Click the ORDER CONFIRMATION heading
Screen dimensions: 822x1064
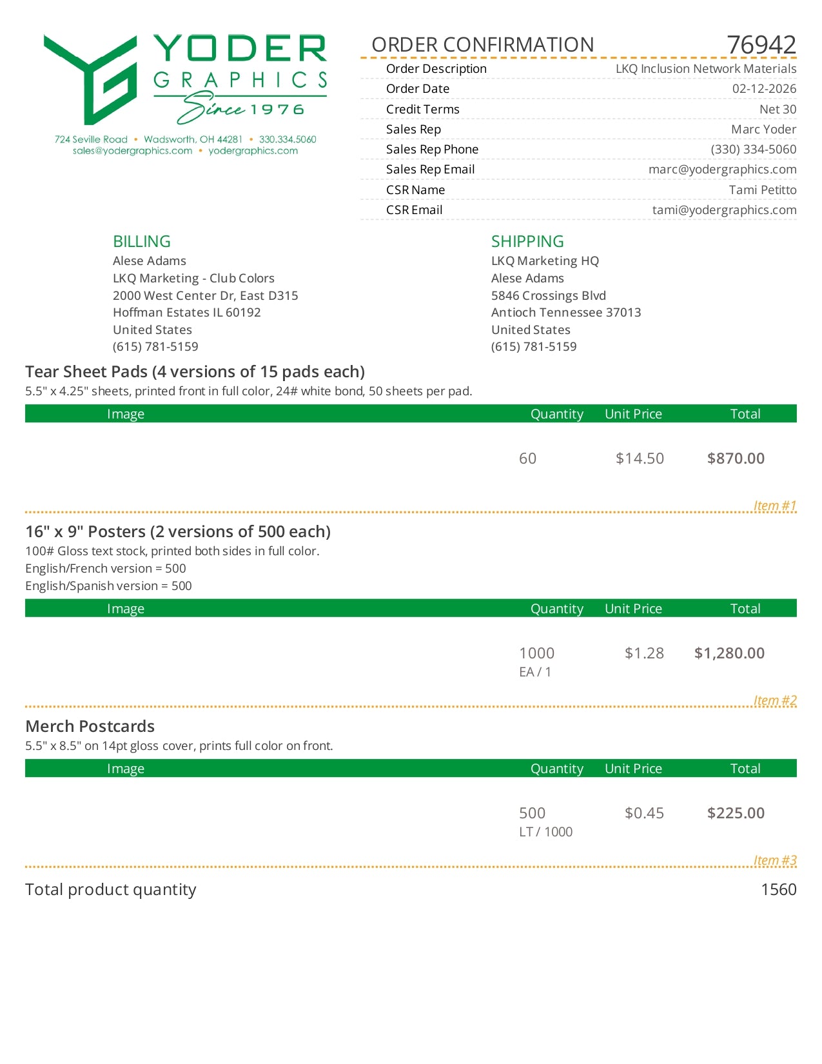pyautogui.click(x=482, y=45)
